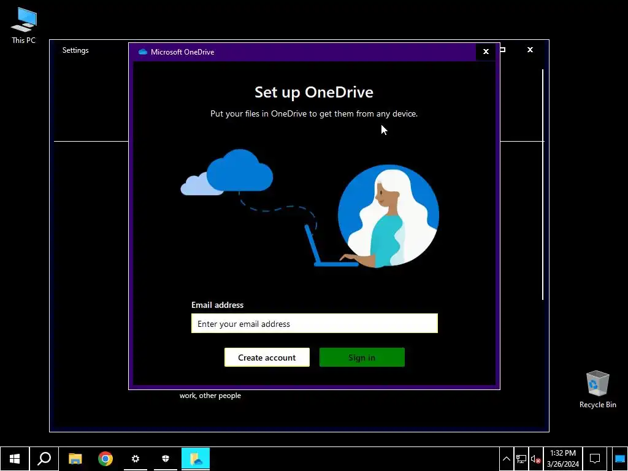Close the Settings window behind OneDrive
This screenshot has height=471, width=628.
(530, 50)
